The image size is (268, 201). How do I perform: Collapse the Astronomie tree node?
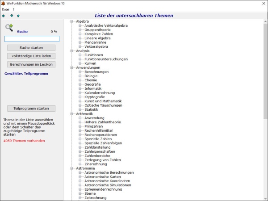pyautogui.click(x=71, y=168)
